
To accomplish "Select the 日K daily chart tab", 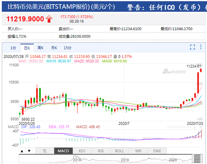I will 27,48.
